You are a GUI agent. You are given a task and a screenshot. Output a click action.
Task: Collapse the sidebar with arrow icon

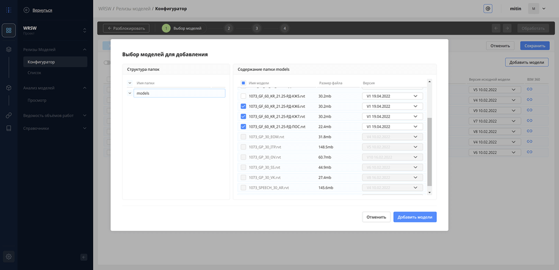click(84, 257)
